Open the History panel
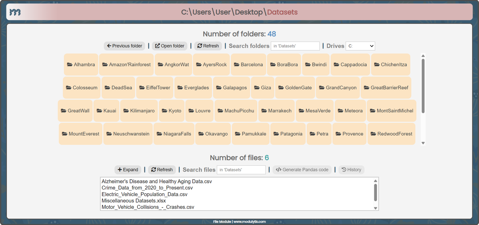This screenshot has width=479, height=225. pyautogui.click(x=351, y=170)
